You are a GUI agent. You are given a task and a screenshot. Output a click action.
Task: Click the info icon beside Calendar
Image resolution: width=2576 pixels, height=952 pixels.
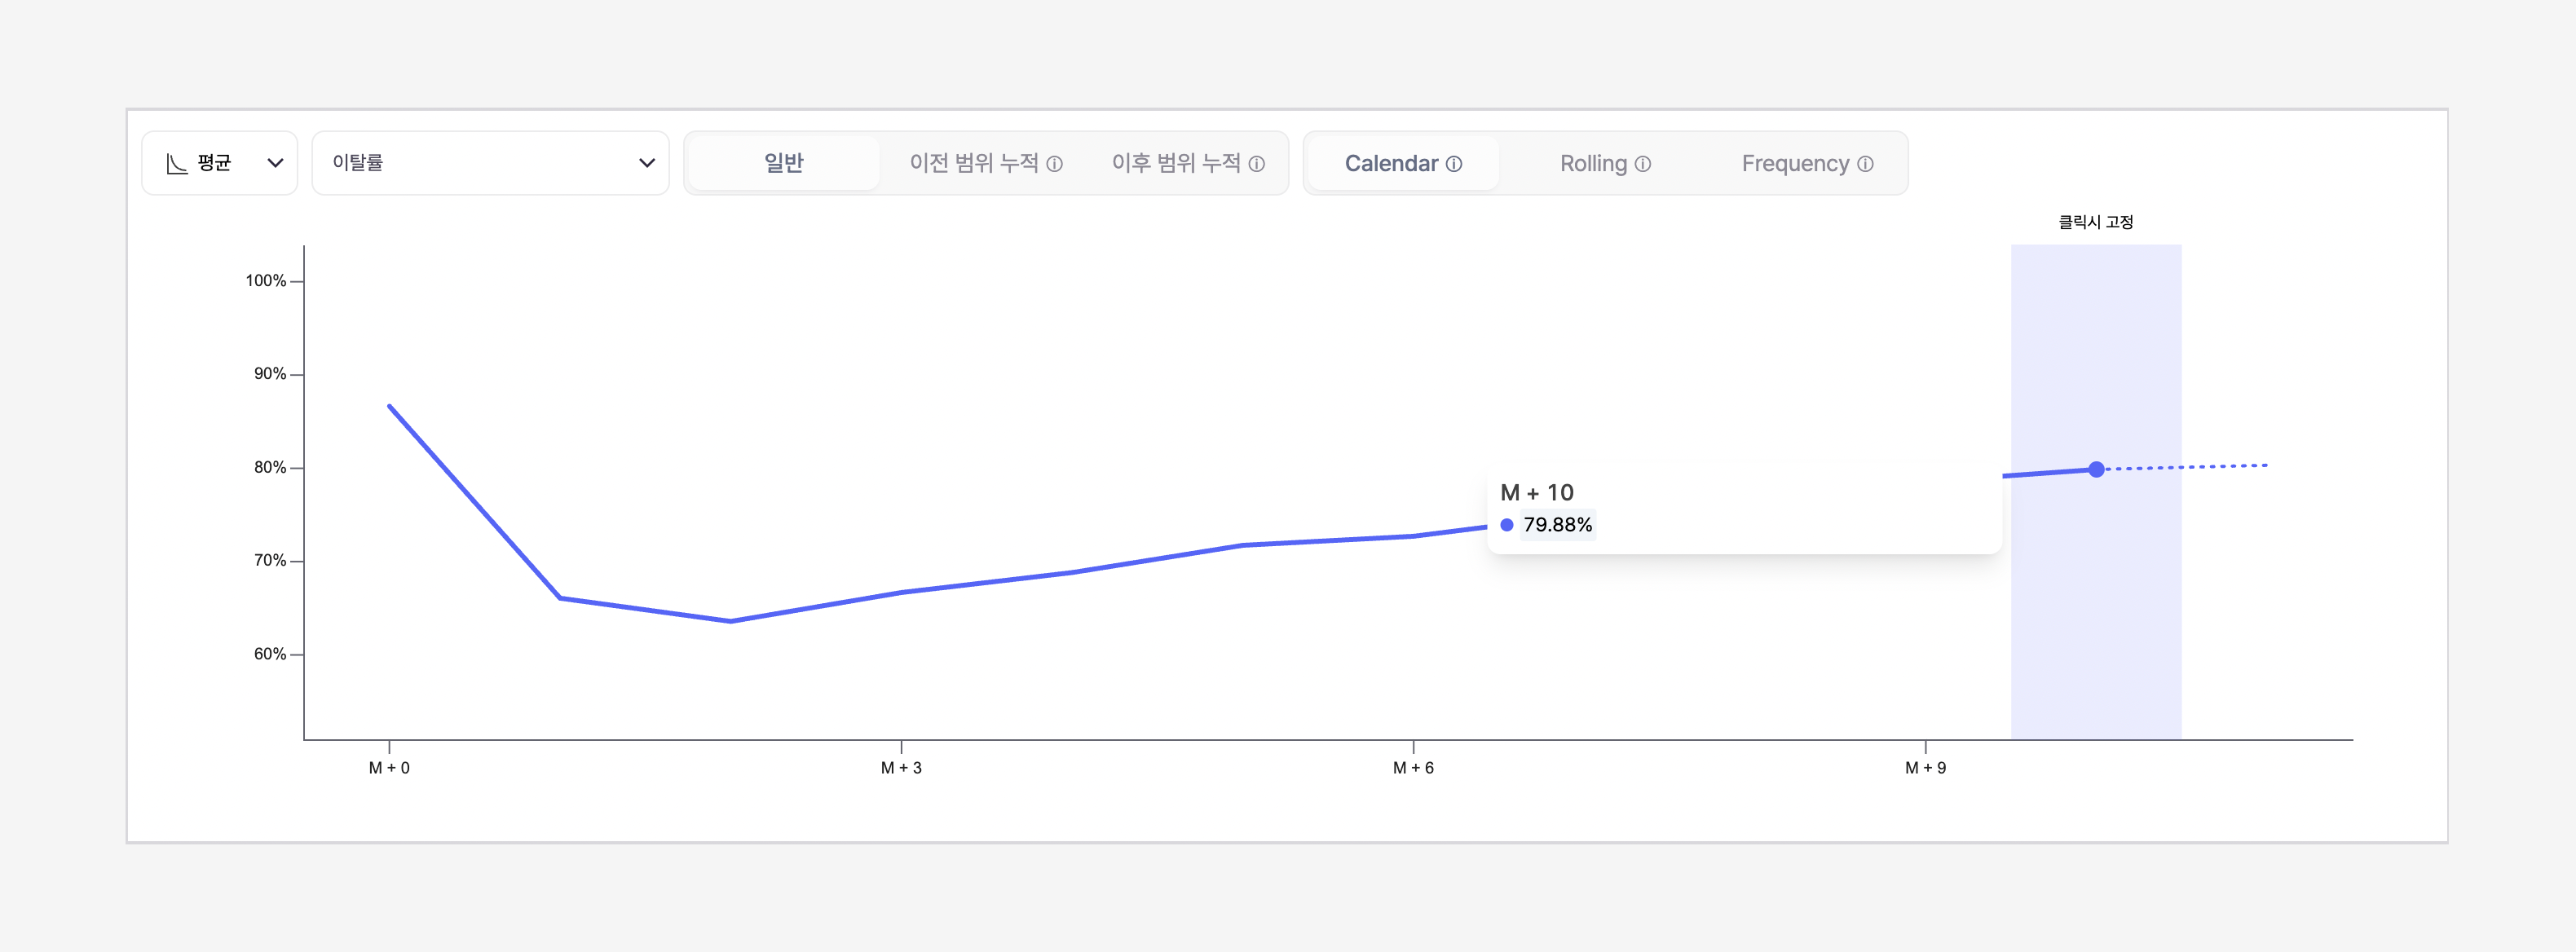pyautogui.click(x=1454, y=164)
